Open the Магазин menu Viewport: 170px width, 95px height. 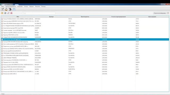[32, 6]
